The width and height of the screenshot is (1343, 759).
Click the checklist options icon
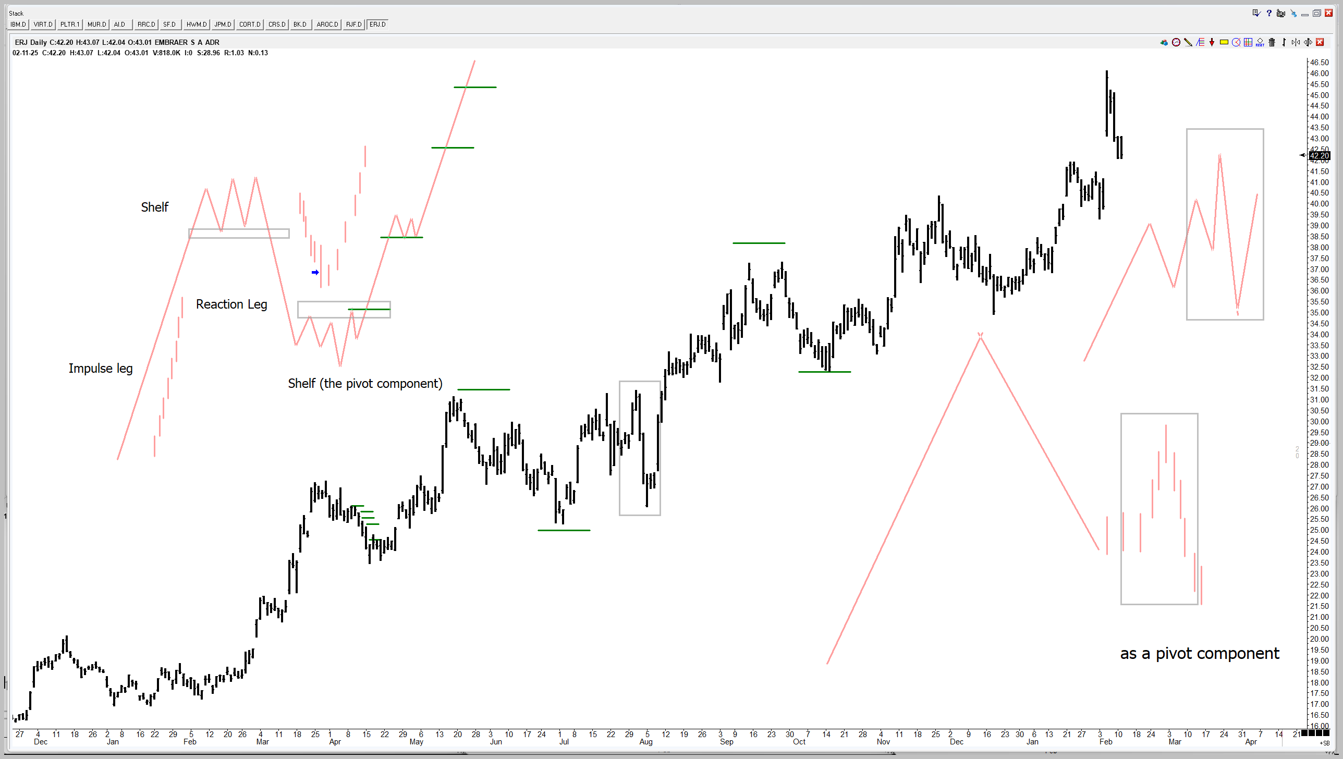1256,13
